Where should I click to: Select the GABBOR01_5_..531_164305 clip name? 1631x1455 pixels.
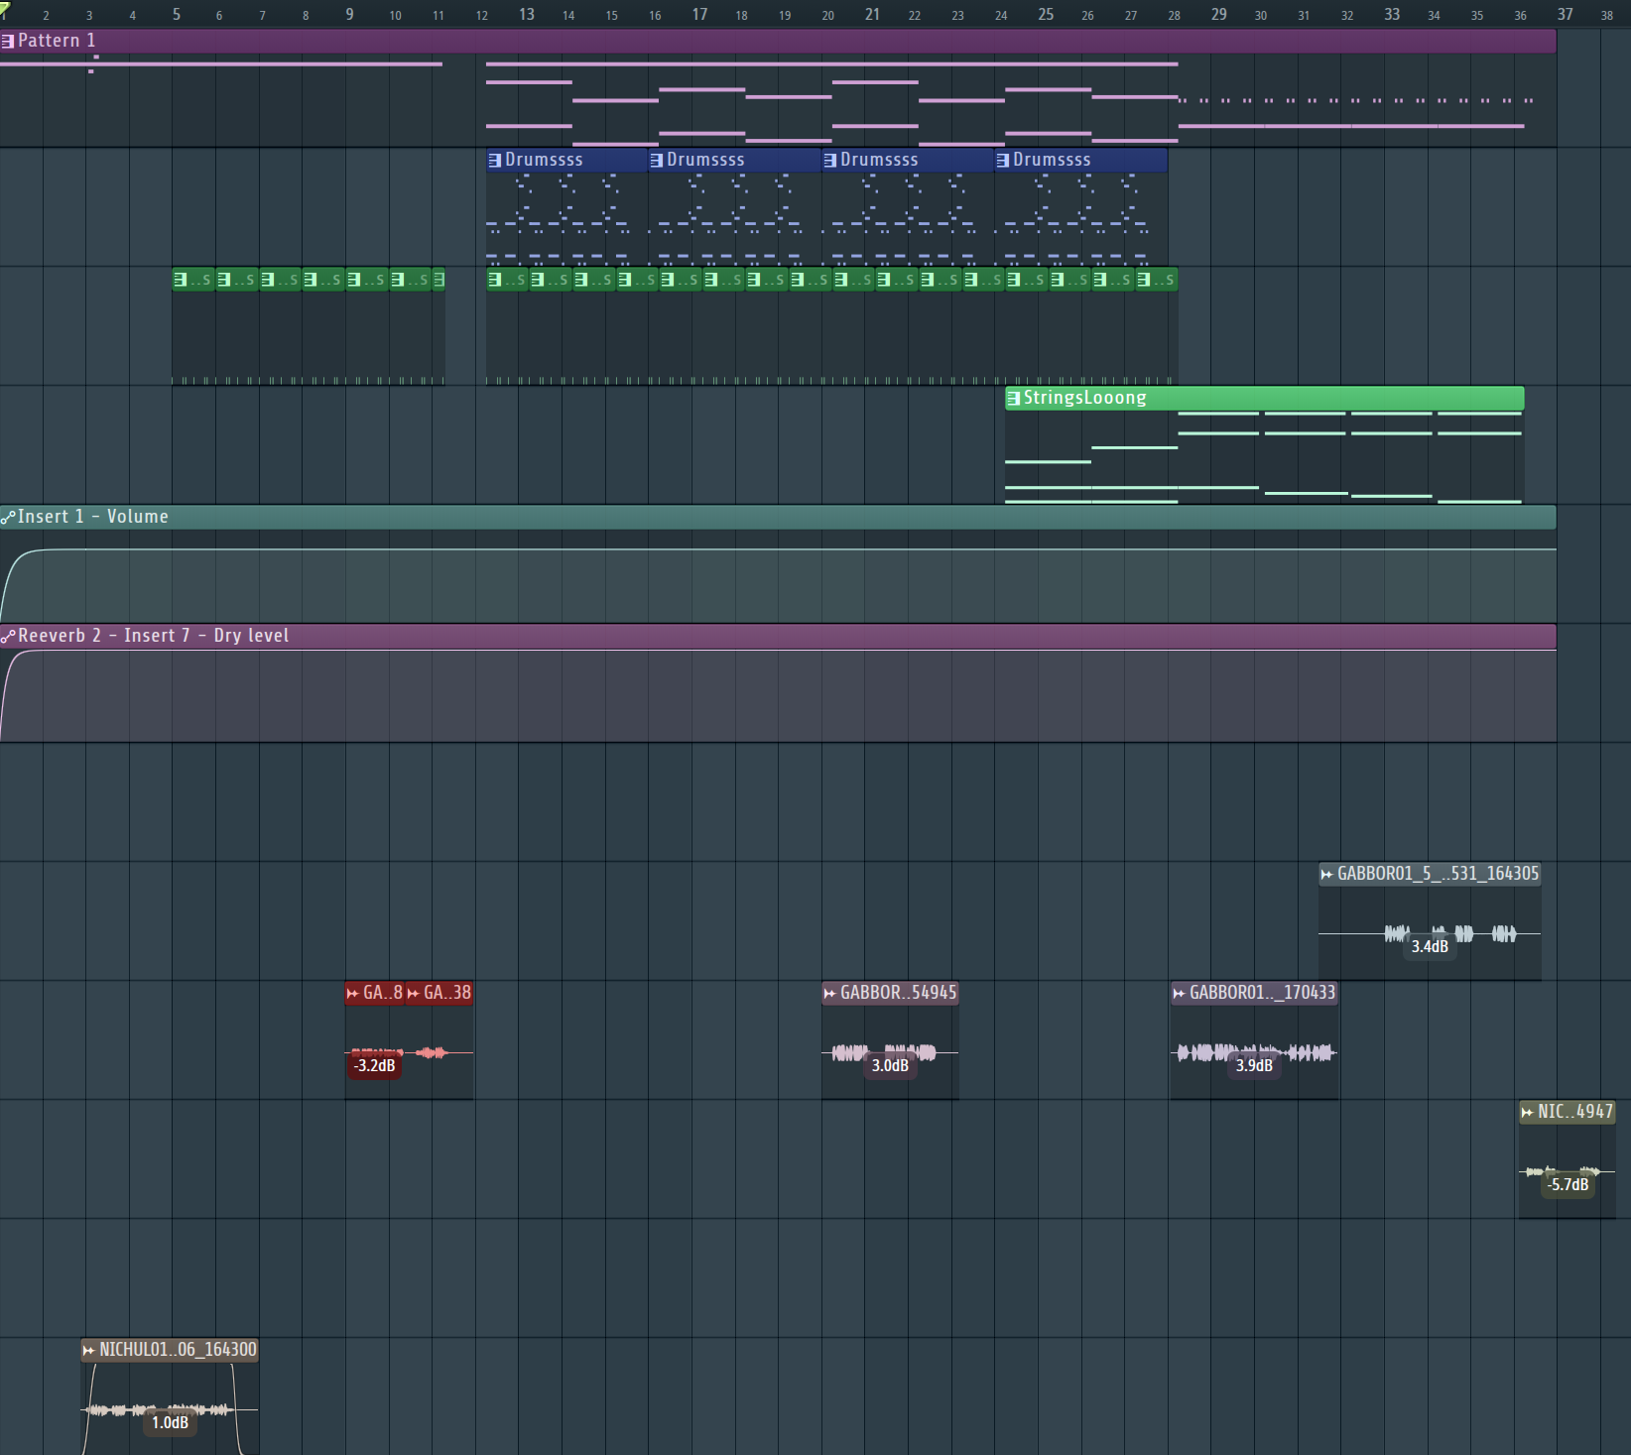[1438, 874]
